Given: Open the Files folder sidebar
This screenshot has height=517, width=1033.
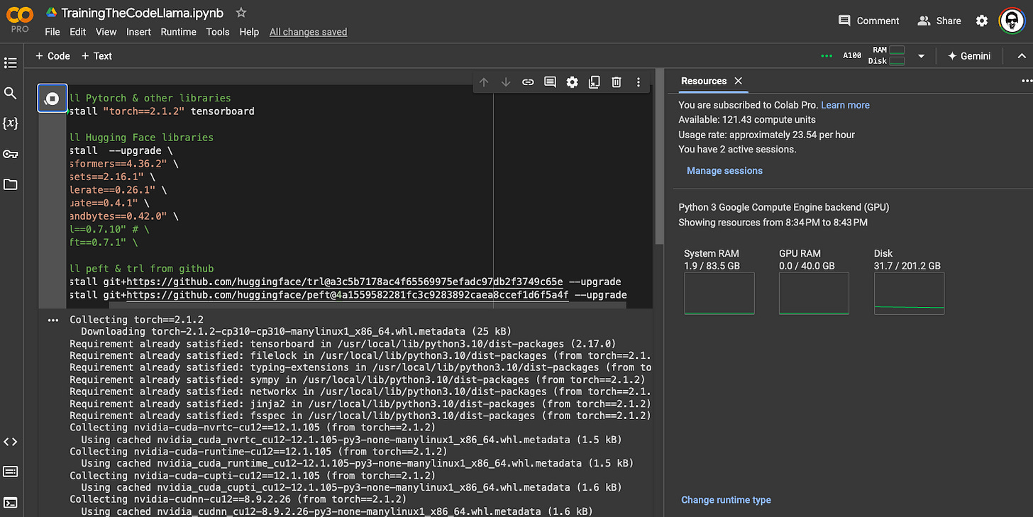Looking at the screenshot, I should coord(10,184).
